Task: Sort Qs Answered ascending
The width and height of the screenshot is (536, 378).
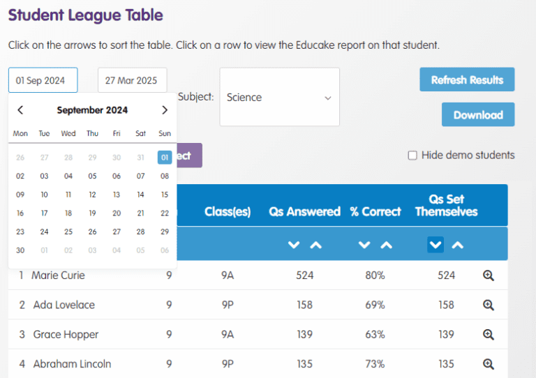Action: click(x=315, y=245)
